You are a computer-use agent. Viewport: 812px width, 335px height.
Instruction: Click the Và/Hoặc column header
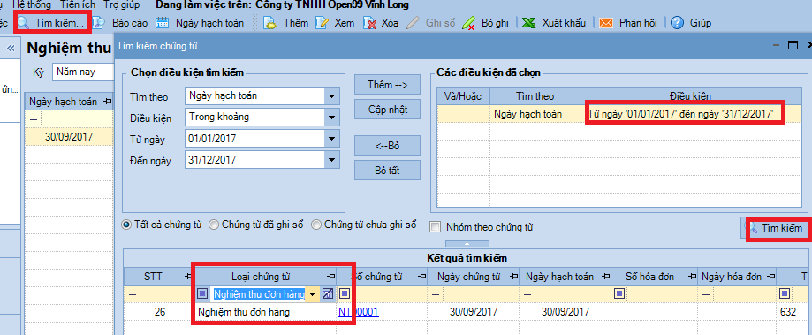464,96
